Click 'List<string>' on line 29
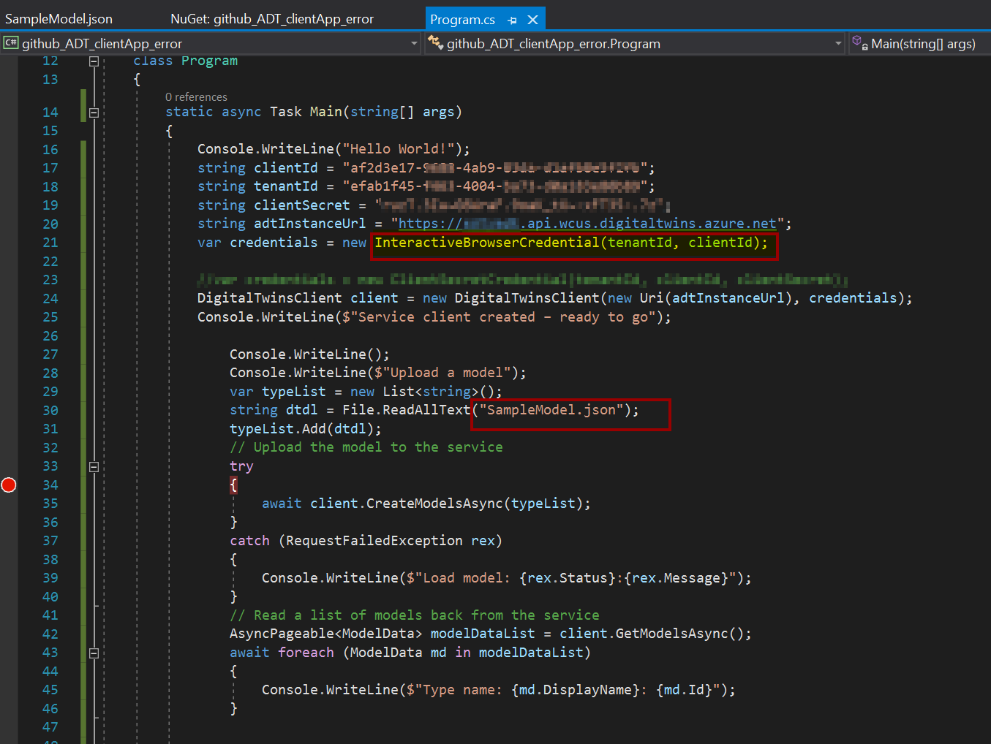991x744 pixels. 431,392
